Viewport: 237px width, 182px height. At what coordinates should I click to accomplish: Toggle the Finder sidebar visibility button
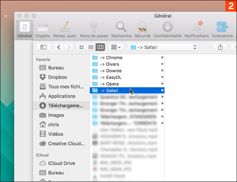pyautogui.click(x=43, y=47)
